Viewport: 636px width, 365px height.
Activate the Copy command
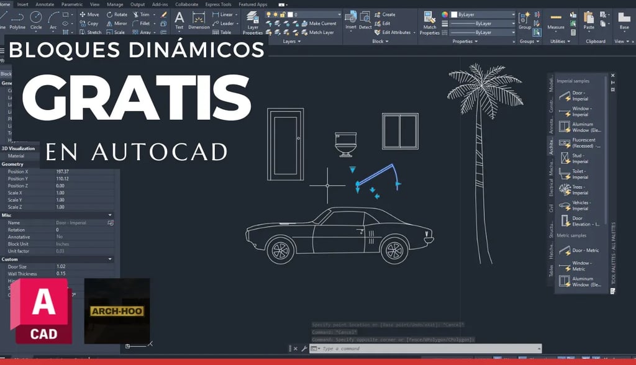[89, 24]
